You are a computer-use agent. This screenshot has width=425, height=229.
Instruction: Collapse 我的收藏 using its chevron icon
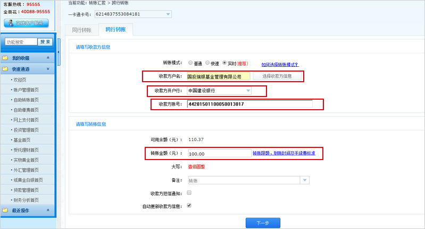pyautogui.click(x=48, y=58)
